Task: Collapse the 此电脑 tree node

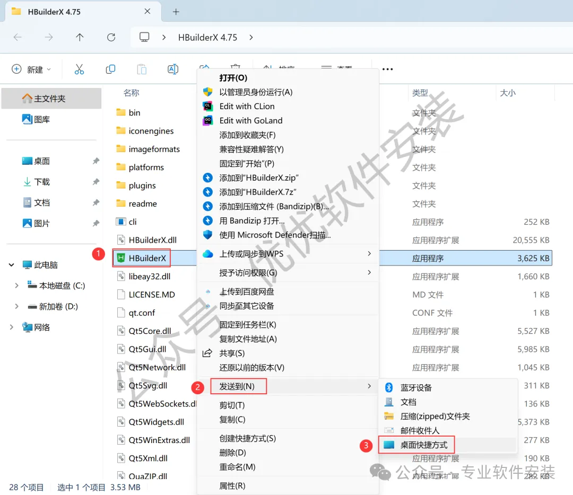Action: point(11,264)
